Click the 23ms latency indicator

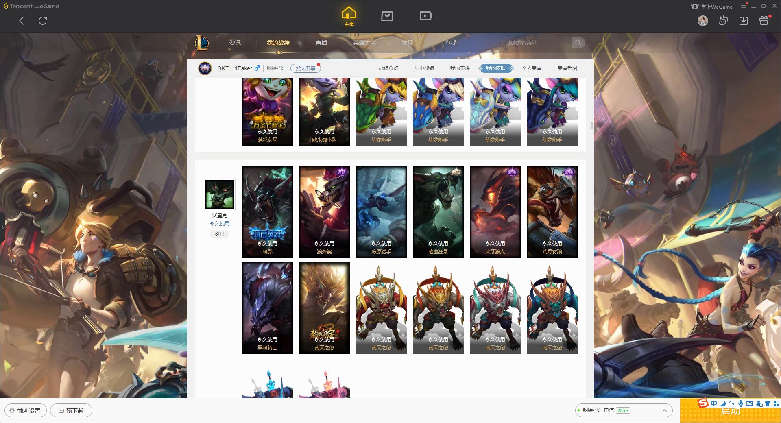pyautogui.click(x=623, y=410)
